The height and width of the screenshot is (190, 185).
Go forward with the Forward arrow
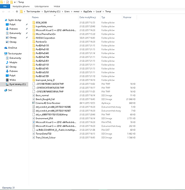pyautogui.click(x=9, y=12)
